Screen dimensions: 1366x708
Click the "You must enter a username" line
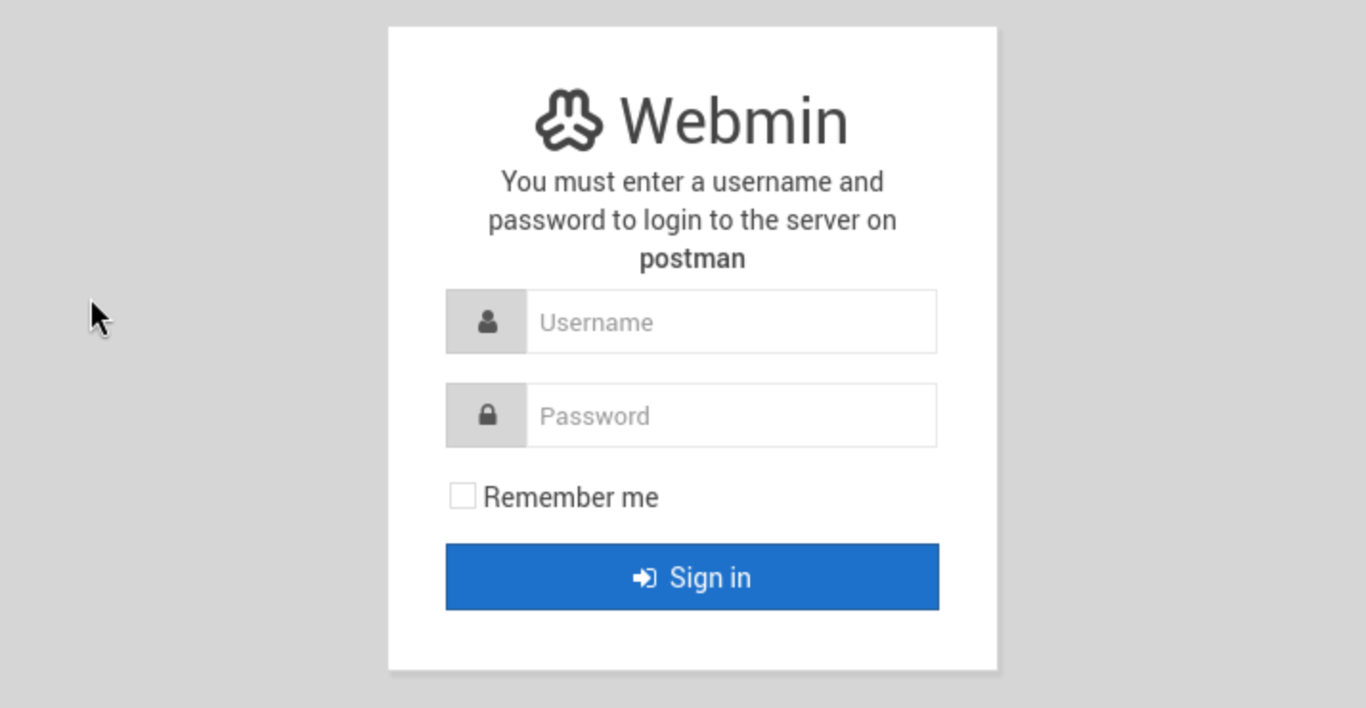(692, 182)
